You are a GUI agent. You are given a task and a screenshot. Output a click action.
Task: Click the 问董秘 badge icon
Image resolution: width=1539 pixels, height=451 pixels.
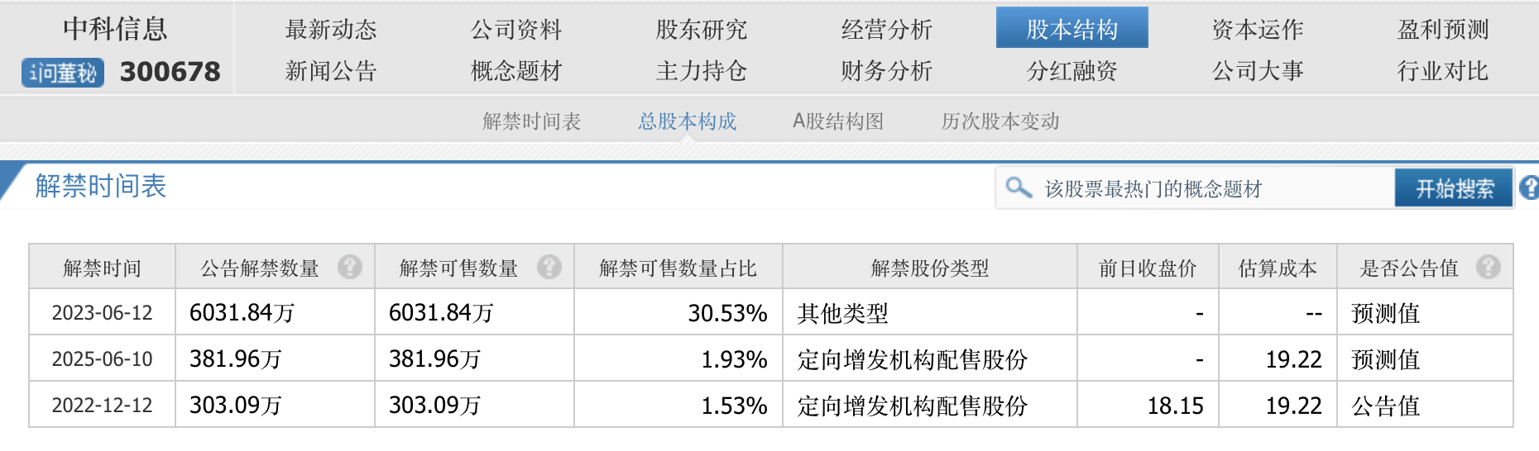63,73
